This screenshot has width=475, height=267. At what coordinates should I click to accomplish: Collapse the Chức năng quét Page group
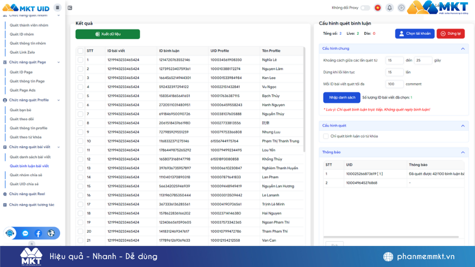(x=59, y=62)
